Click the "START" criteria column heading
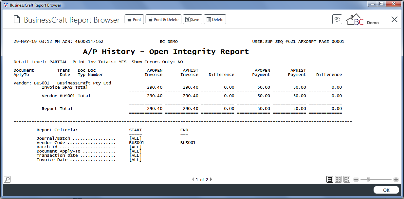 136,130
